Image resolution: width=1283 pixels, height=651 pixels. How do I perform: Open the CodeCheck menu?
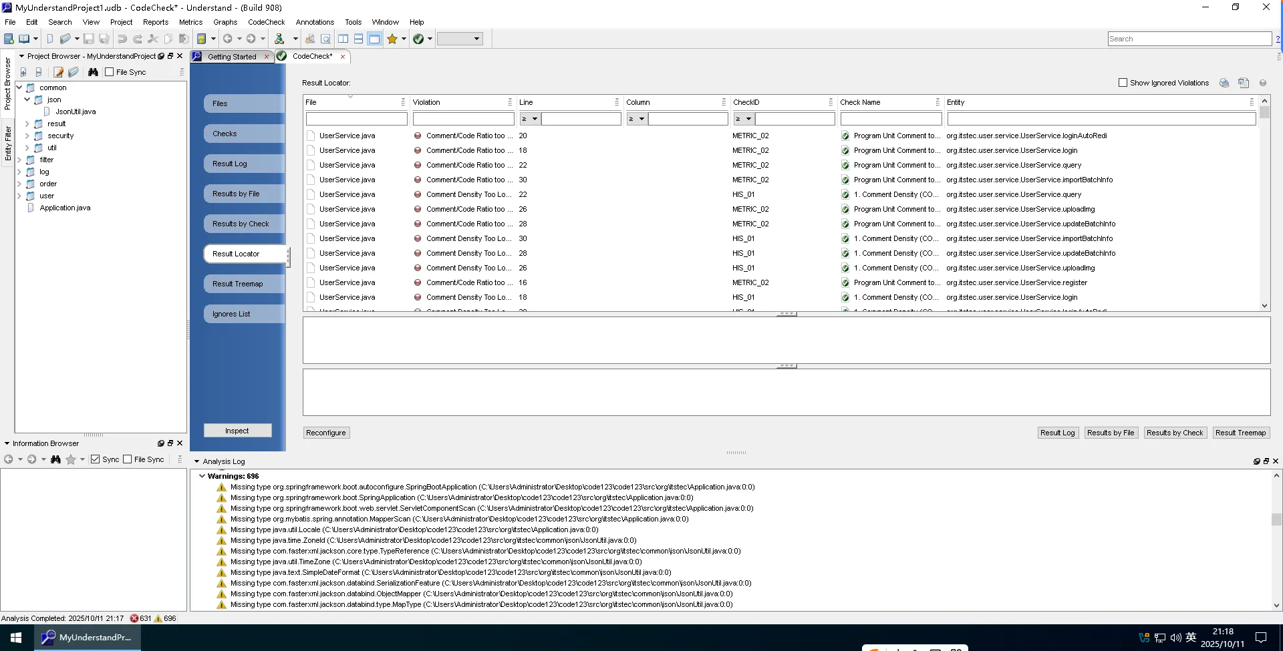[x=266, y=22]
